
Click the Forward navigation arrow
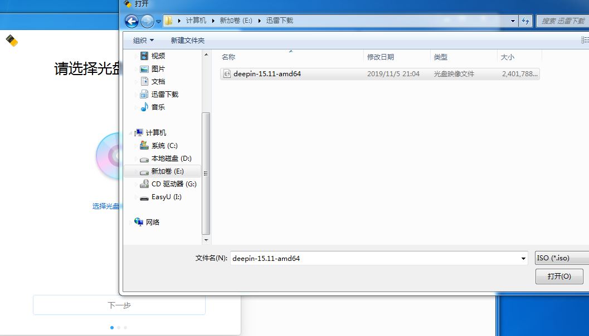point(147,21)
